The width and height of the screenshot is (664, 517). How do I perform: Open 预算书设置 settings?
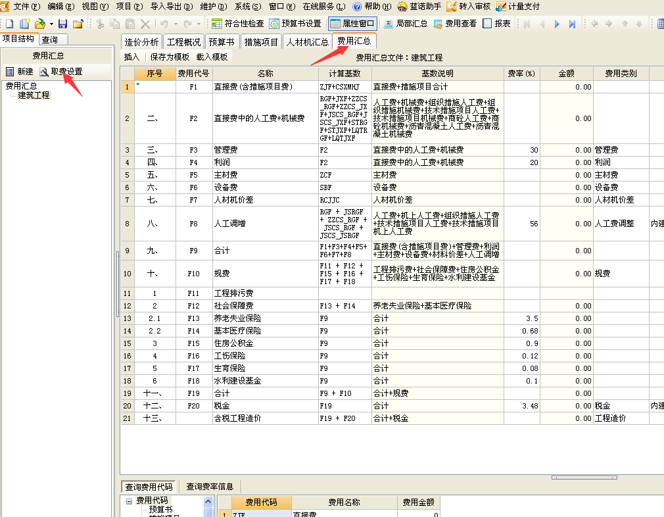pos(295,24)
